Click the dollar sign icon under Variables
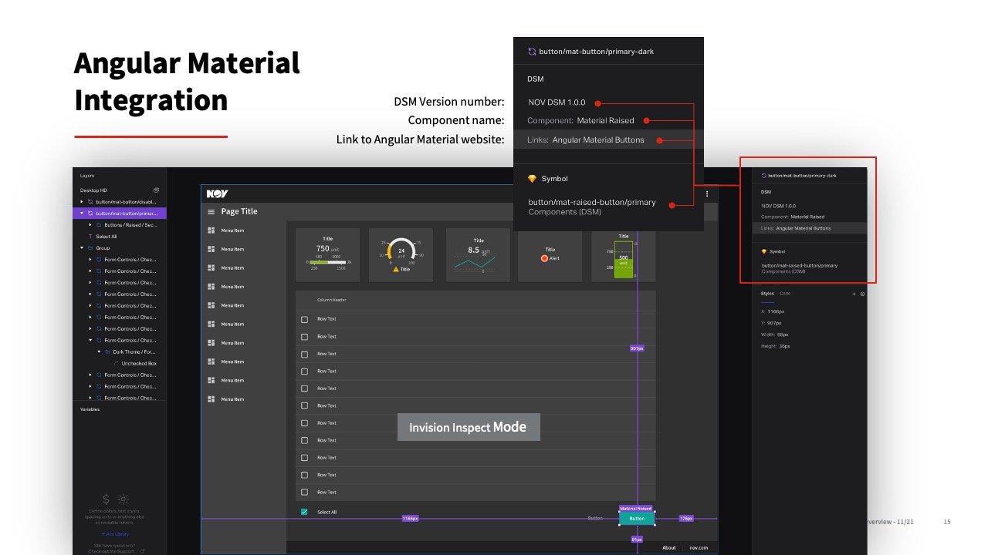This screenshot has width=988, height=555. [106, 499]
